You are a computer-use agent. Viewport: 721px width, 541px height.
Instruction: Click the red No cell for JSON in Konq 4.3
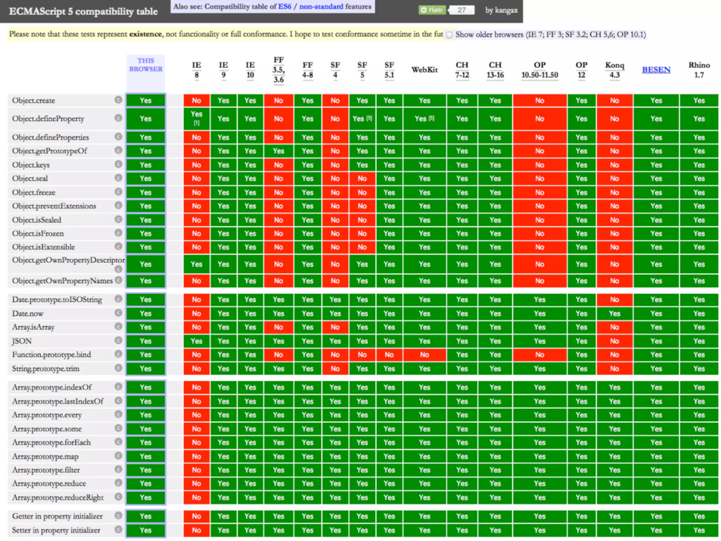pyautogui.click(x=614, y=341)
